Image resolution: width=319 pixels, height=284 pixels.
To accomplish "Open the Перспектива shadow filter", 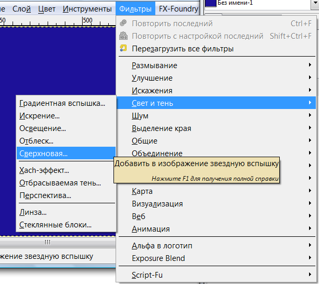I will point(45,195).
